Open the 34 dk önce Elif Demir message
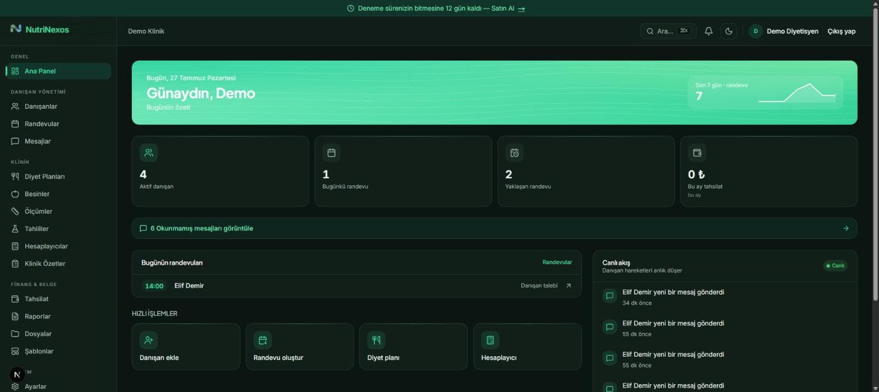The width and height of the screenshot is (879, 392). coord(725,297)
